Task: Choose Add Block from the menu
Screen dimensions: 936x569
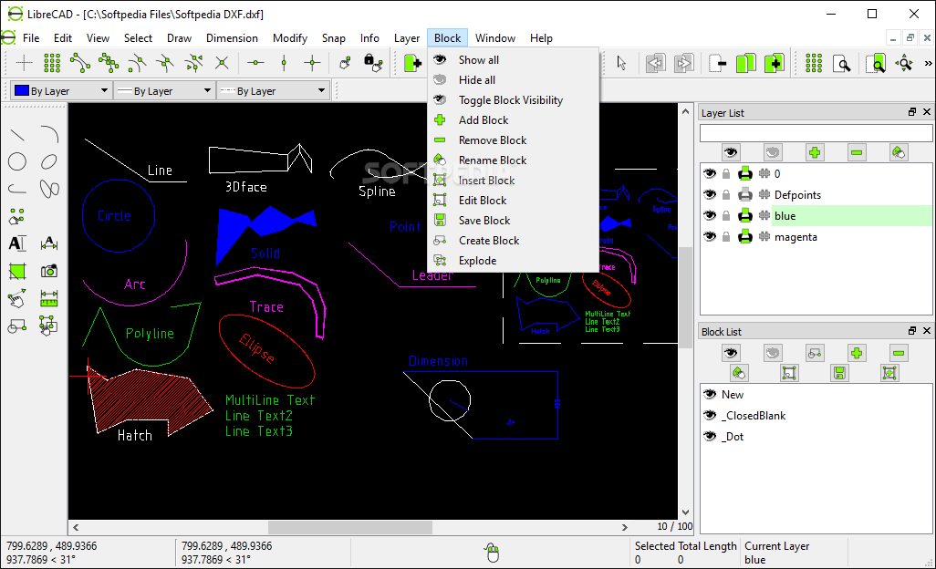Action: pos(513,119)
